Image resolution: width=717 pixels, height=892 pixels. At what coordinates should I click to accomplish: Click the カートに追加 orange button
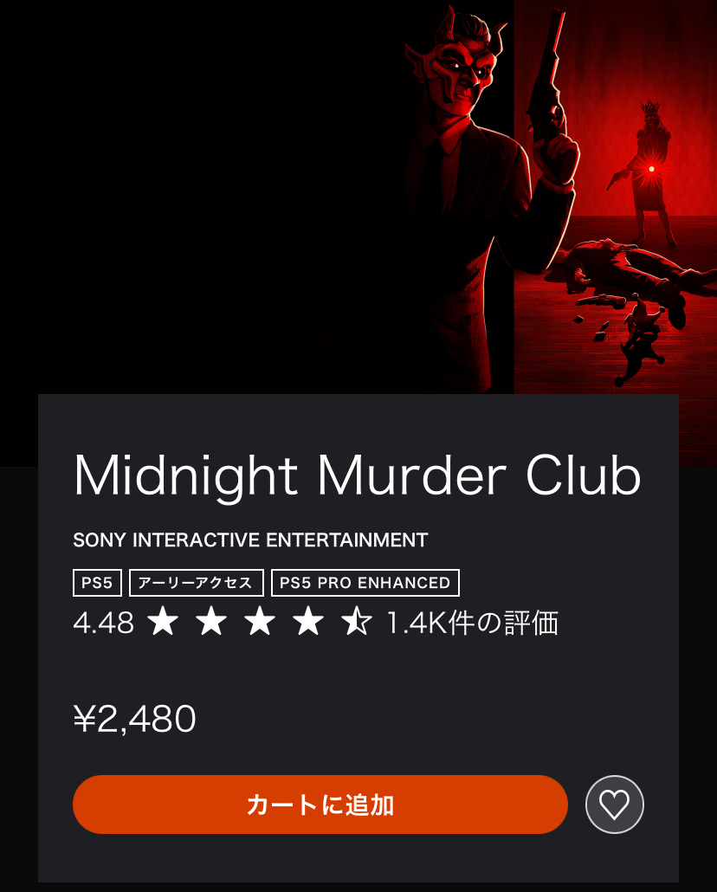[x=320, y=805]
